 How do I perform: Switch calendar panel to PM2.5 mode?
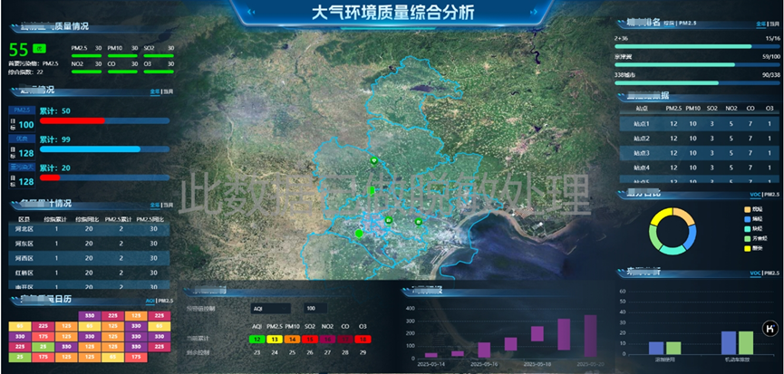coord(164,300)
